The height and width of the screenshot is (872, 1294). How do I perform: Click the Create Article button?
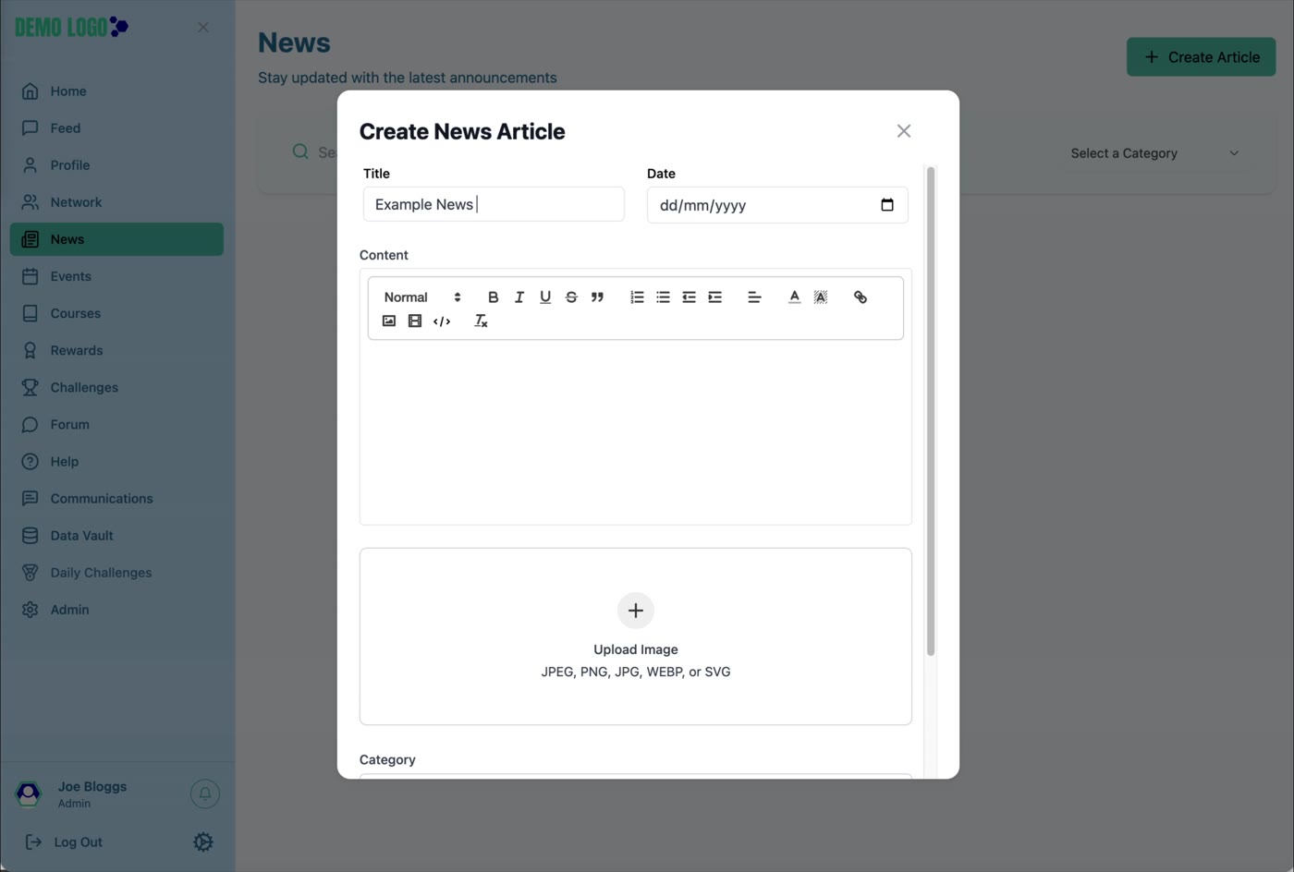coord(1201,57)
